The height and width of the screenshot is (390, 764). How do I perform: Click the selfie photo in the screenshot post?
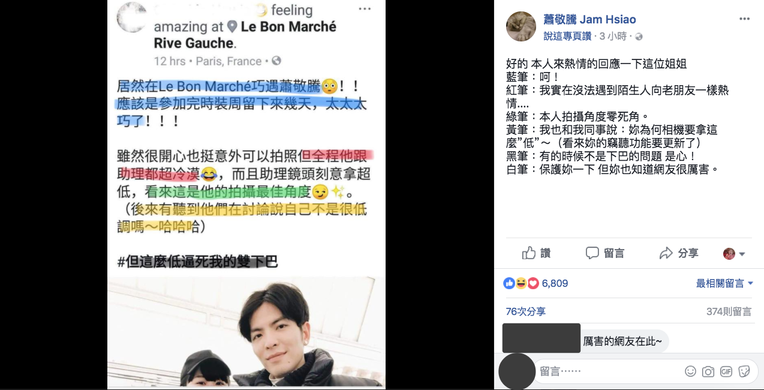tap(246, 333)
